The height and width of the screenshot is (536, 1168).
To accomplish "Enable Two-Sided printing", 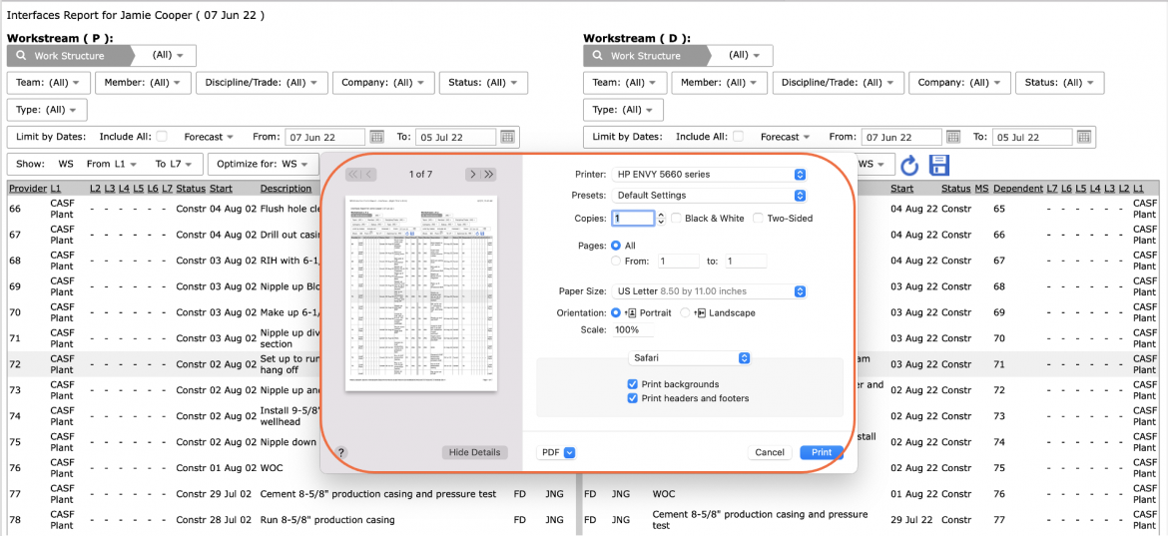I will (758, 219).
